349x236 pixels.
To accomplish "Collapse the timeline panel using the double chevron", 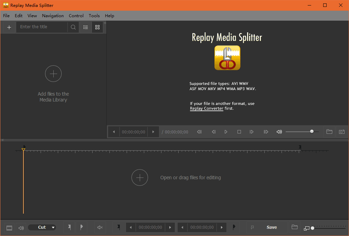I will point(2,140).
